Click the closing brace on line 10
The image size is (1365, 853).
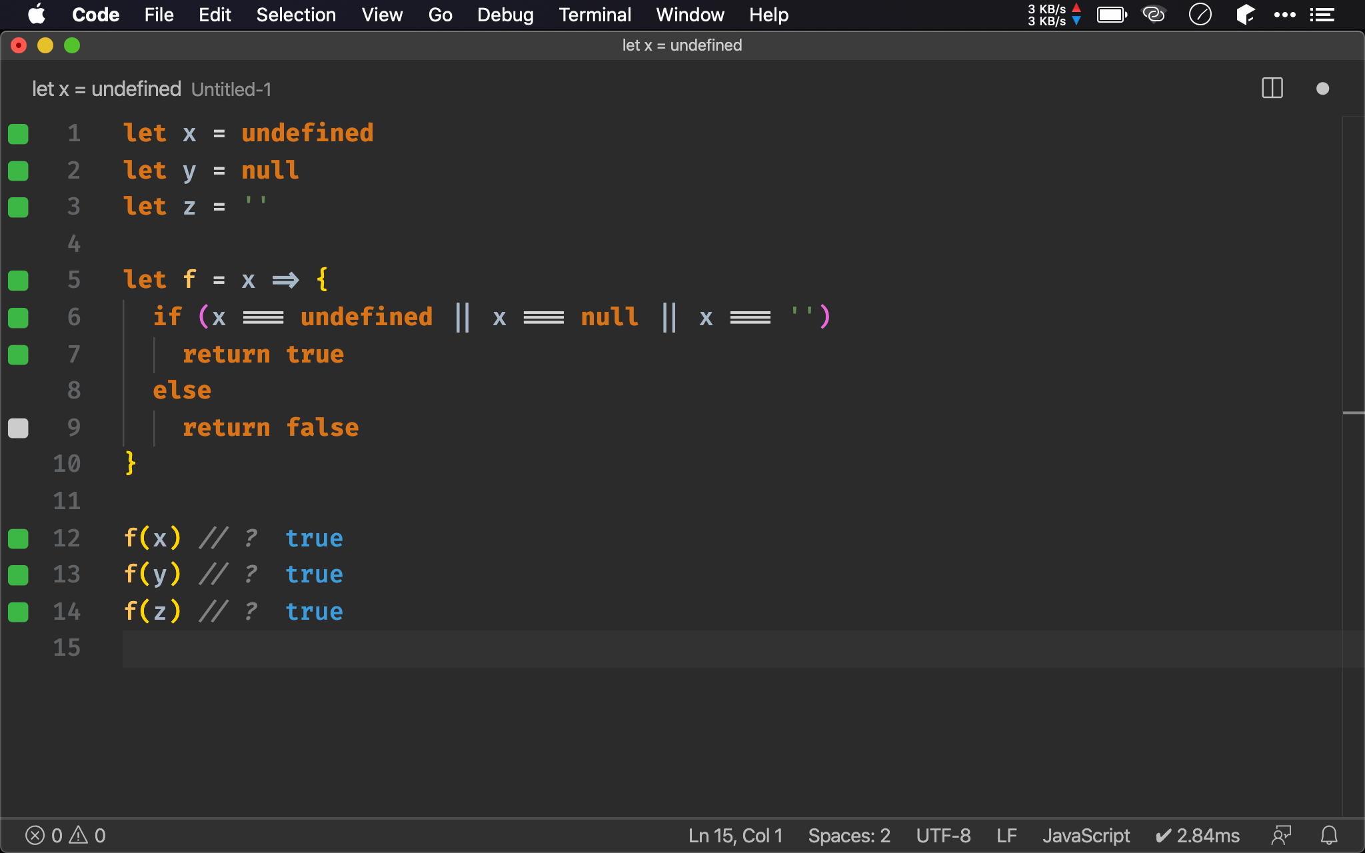click(x=131, y=462)
